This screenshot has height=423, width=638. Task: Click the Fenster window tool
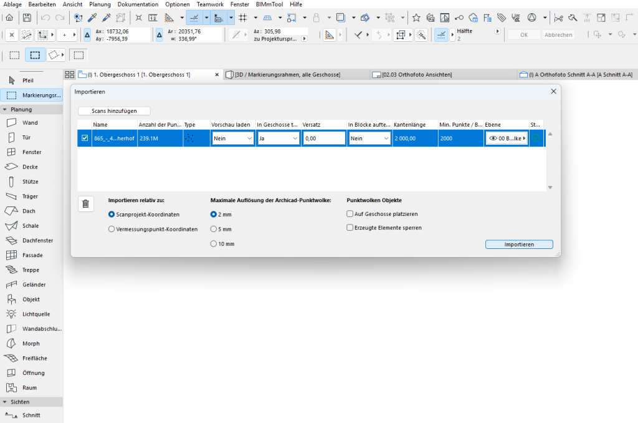click(31, 152)
